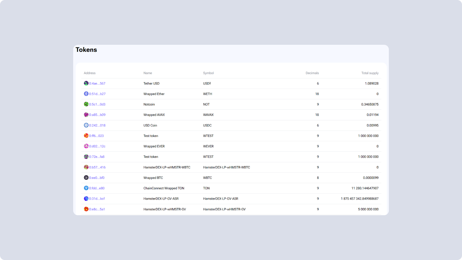Select the Wrapped Ether name cell
The width and height of the screenshot is (462, 260).
point(154,94)
